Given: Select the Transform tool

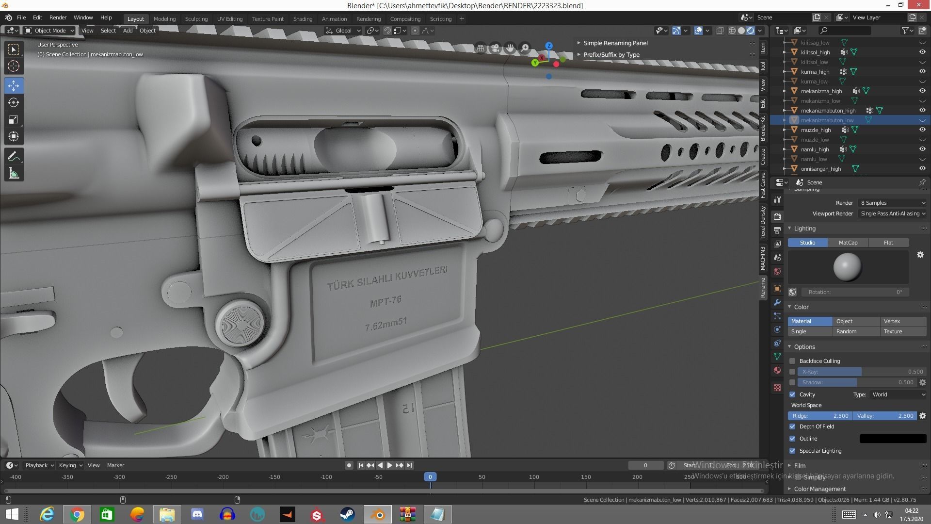Looking at the screenshot, I should click(14, 136).
